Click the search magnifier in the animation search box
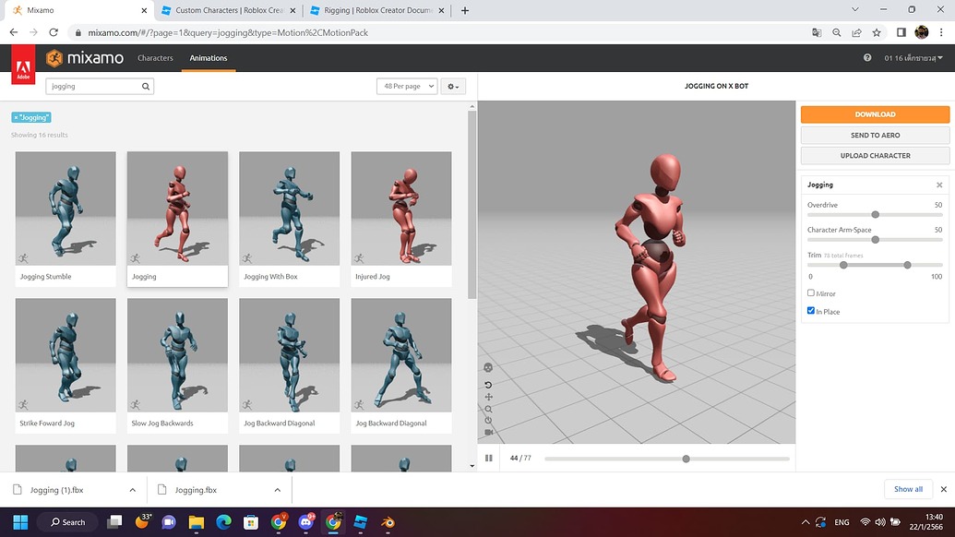 point(146,87)
